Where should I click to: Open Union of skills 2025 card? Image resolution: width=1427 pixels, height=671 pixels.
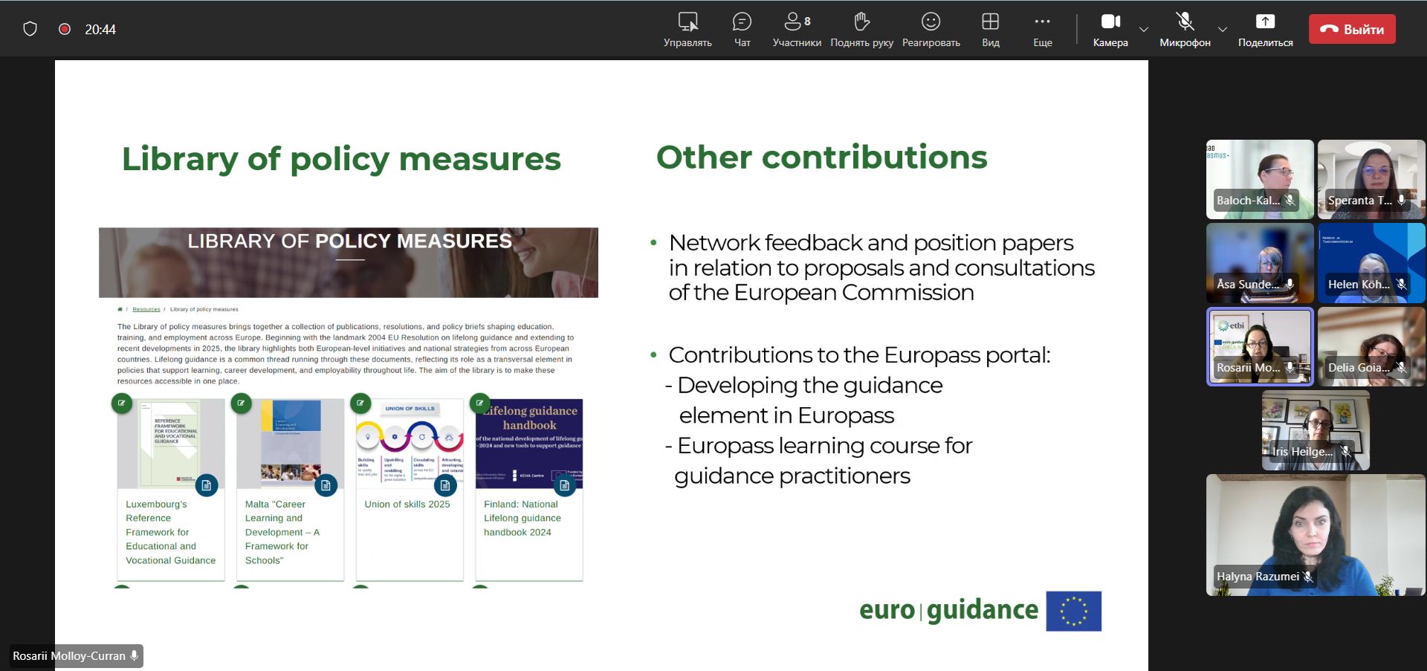pyautogui.click(x=408, y=504)
